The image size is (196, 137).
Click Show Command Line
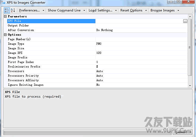pyautogui.click(x=64, y=10)
